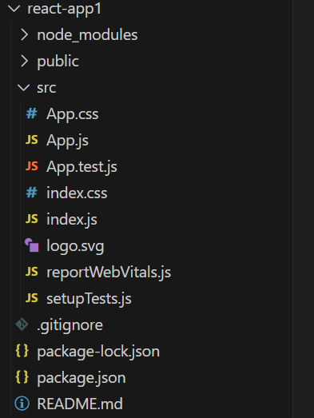Open the logo.svg file name
Viewport: 314px width, 418px height.
point(75,246)
